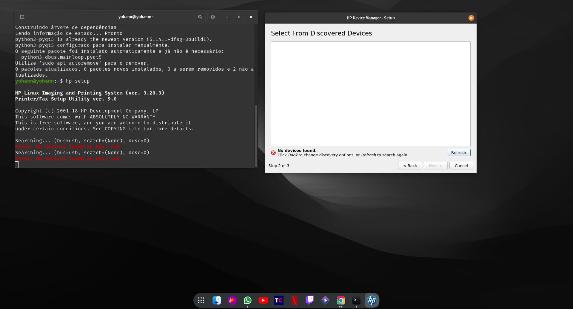Click the empty discovered devices list
573x309 pixels.
click(370, 94)
